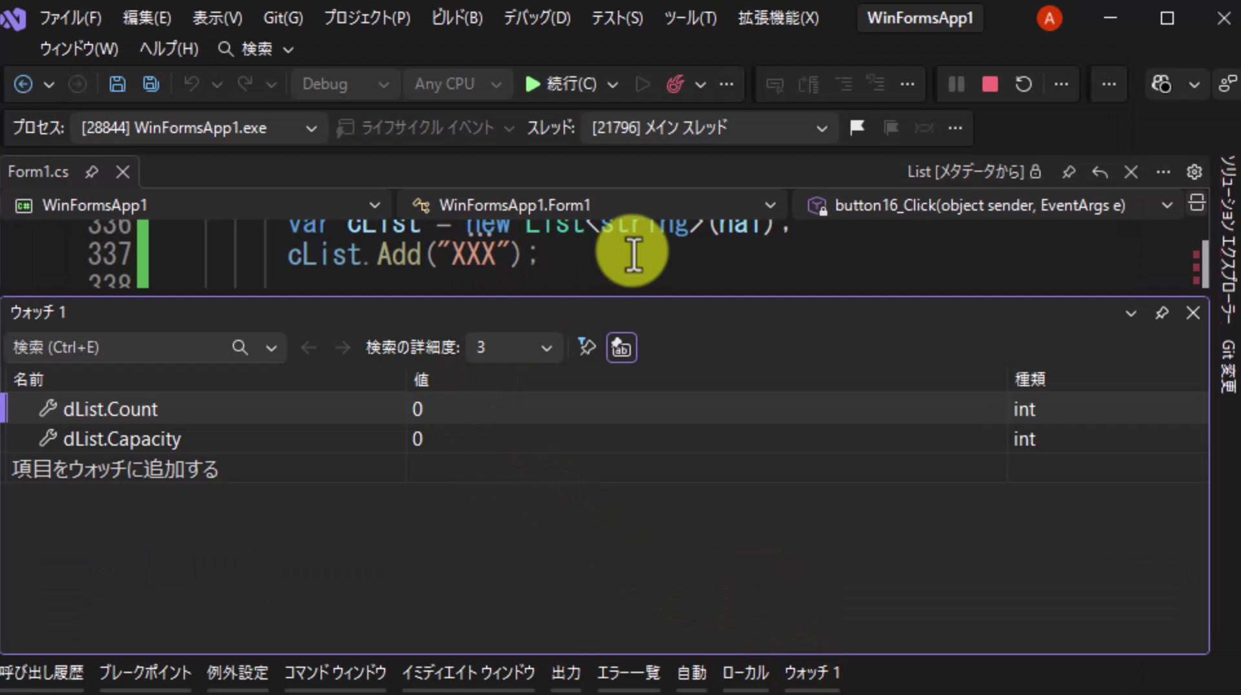Switch to the ローカル tab
The image size is (1241, 695).
tap(745, 673)
